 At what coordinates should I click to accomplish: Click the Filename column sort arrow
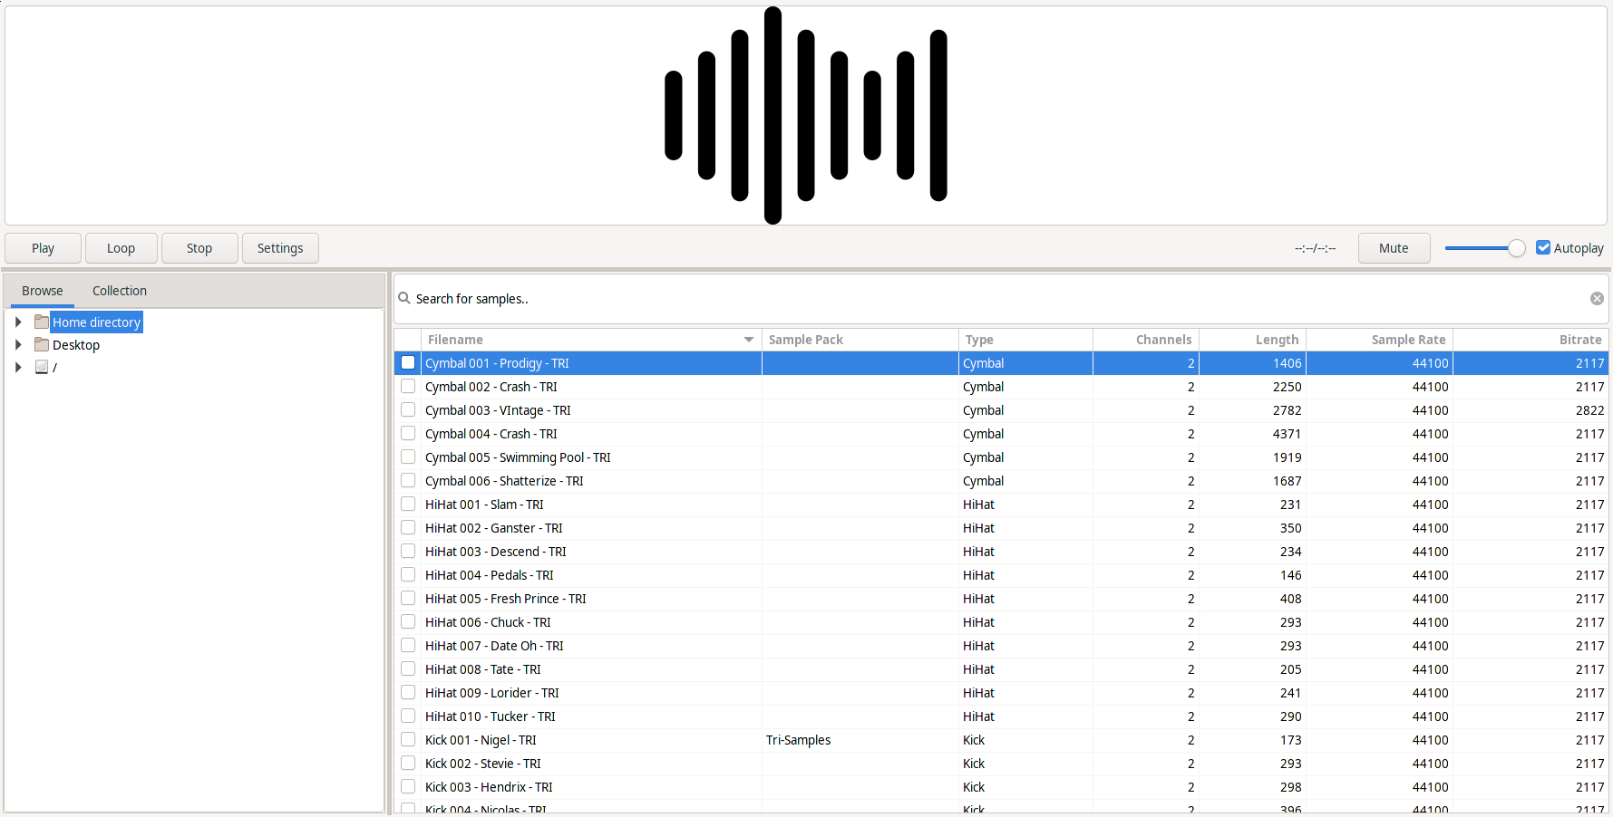click(x=748, y=339)
